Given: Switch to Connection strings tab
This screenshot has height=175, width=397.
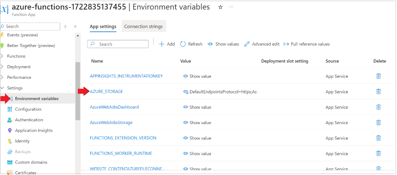Looking at the screenshot, I should click(x=144, y=26).
